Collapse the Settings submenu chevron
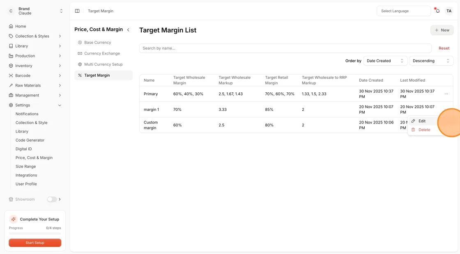The height and width of the screenshot is (254, 460). coord(60,105)
